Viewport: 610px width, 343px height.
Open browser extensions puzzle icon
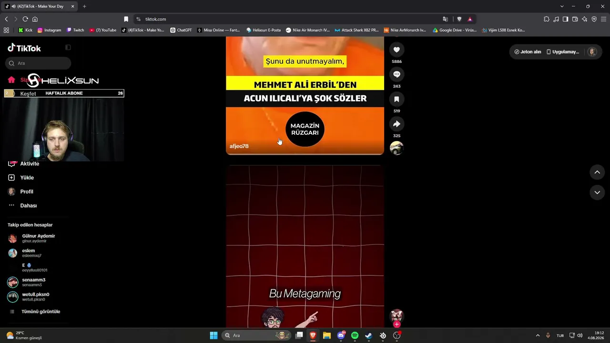tap(547, 19)
